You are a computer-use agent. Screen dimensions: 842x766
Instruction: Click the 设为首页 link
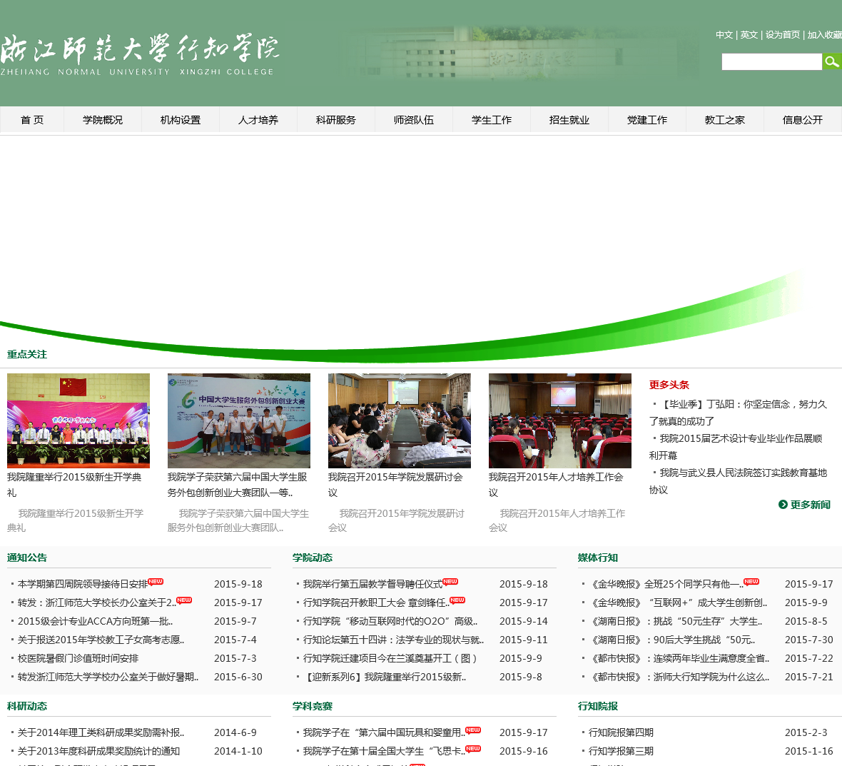[782, 35]
